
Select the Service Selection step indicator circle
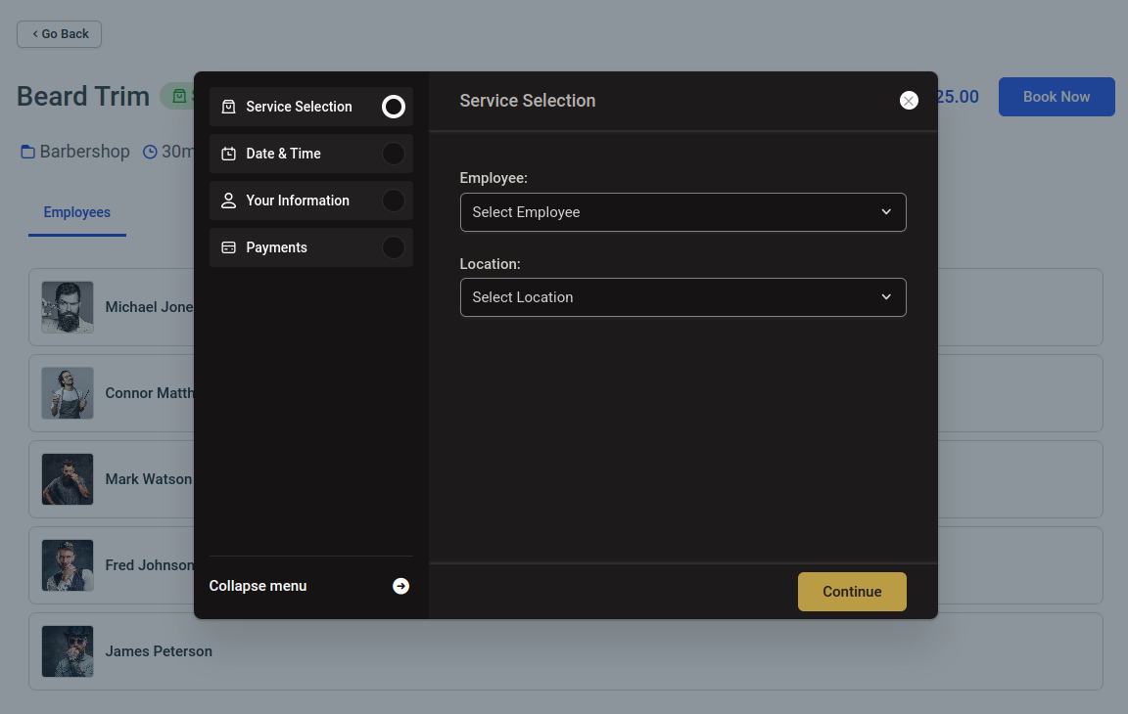click(393, 107)
